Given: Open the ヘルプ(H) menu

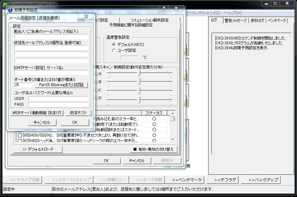Looking at the screenshot, I should click(233, 13).
